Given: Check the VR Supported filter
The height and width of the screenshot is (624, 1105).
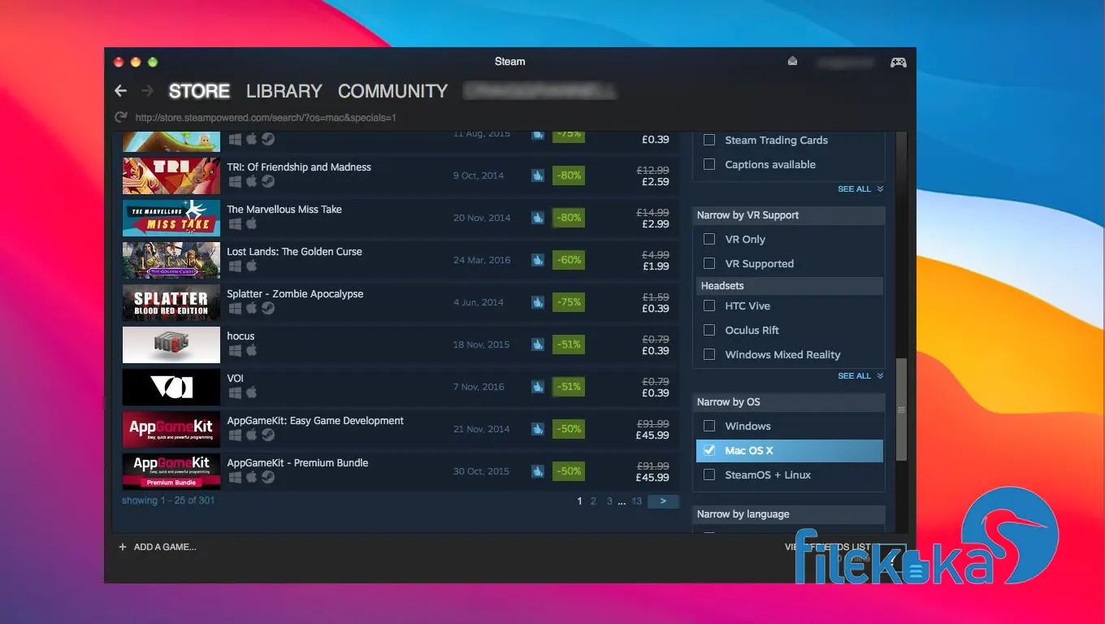Looking at the screenshot, I should (x=709, y=263).
